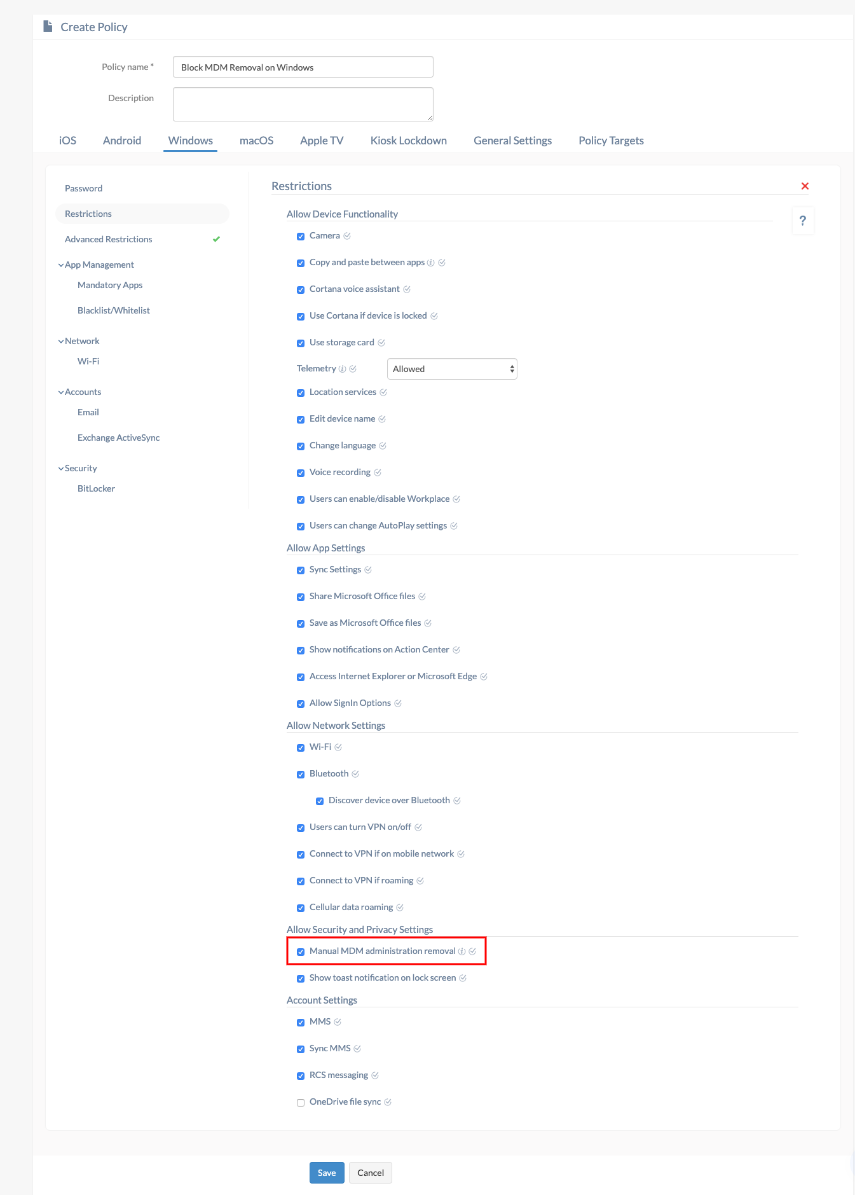Uncheck Users can change AutoPlay settings
855x1195 pixels.
[301, 527]
